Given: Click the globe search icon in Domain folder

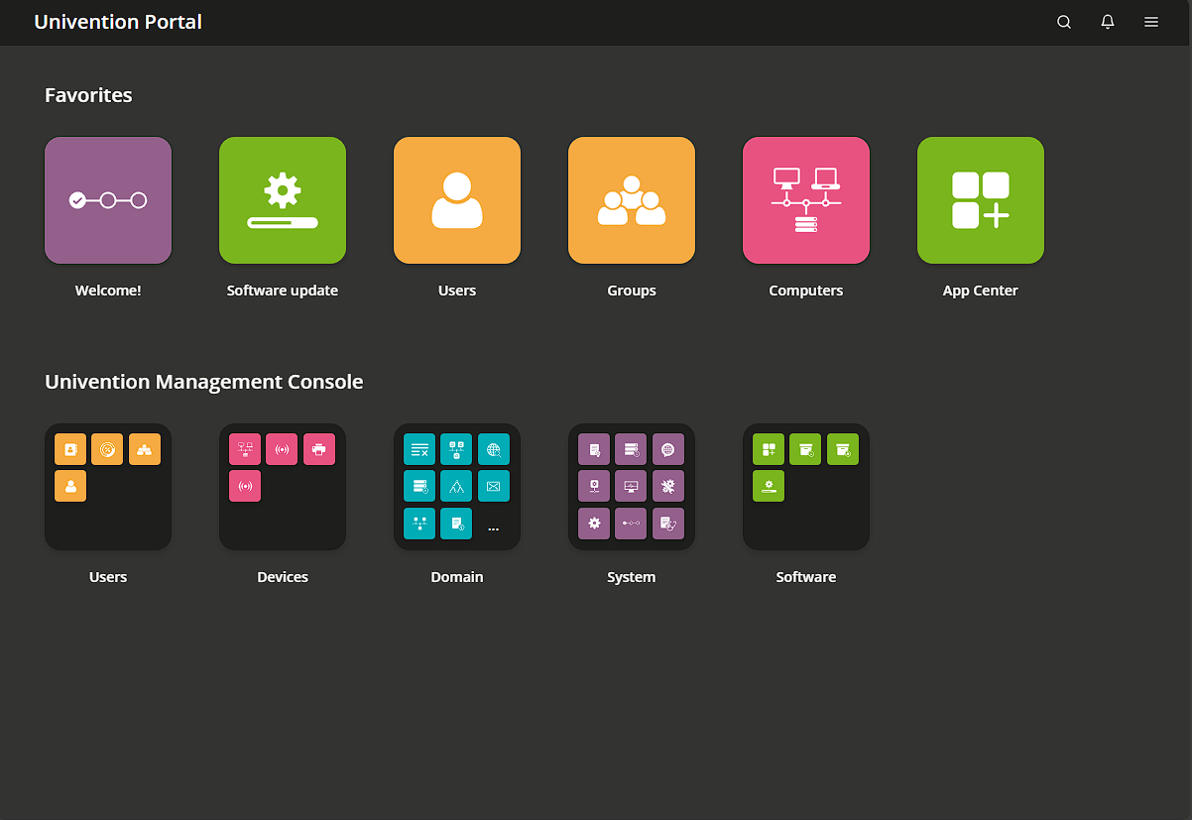Looking at the screenshot, I should (494, 449).
